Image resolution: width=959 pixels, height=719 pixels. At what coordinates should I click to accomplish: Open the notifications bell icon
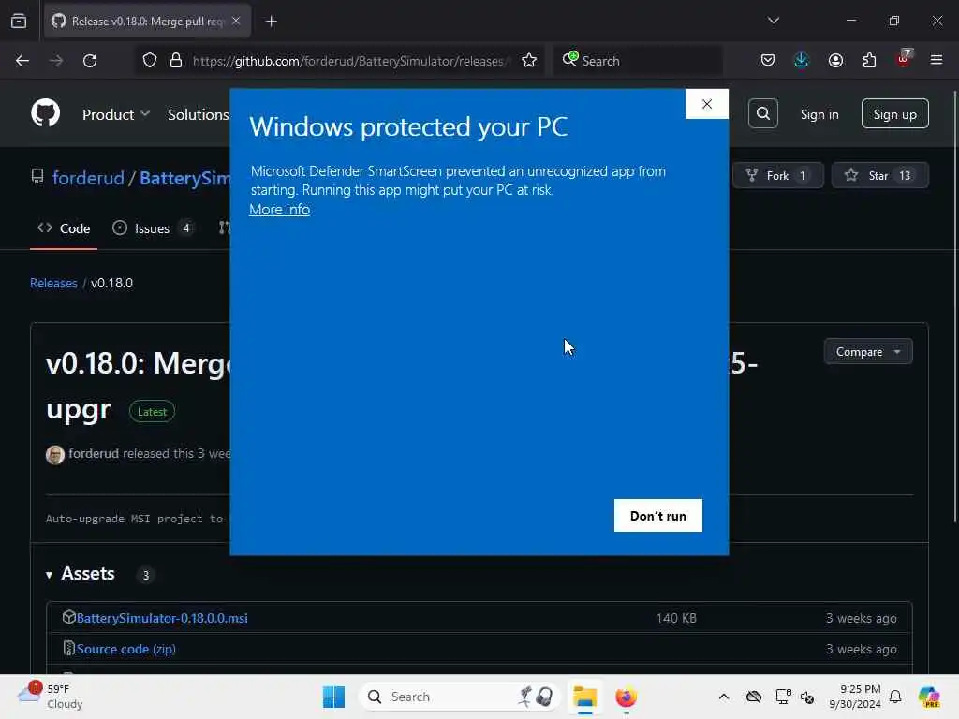pos(895,697)
